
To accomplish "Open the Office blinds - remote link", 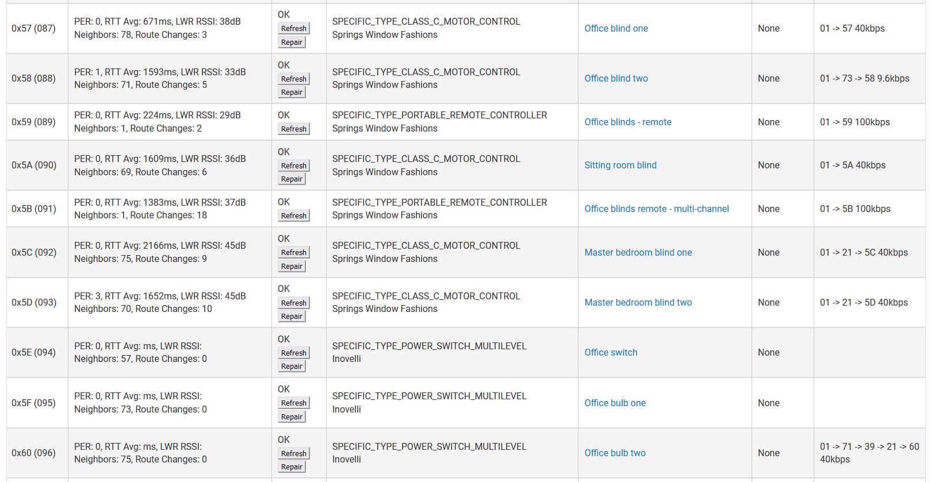I will coord(628,122).
